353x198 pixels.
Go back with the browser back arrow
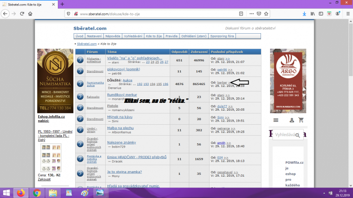5,14
